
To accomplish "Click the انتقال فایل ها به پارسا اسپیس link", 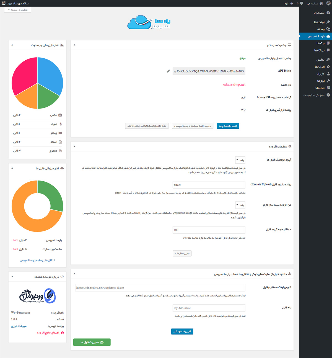I will tap(37, 260).
